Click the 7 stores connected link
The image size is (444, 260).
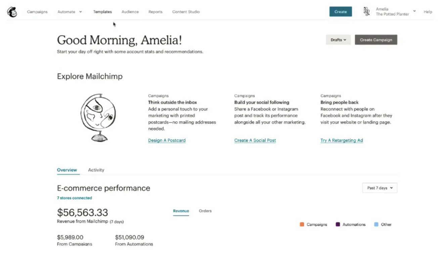pyautogui.click(x=74, y=198)
